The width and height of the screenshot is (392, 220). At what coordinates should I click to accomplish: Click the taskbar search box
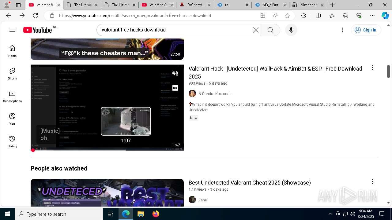click(59, 214)
